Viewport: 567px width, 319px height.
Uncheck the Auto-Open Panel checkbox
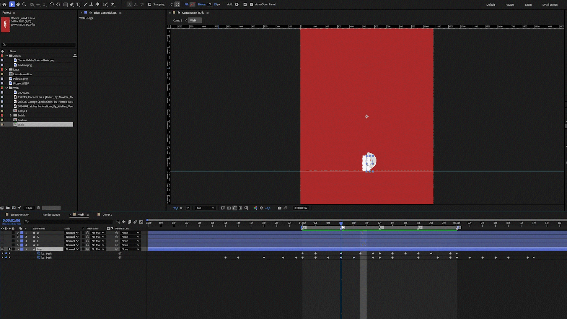(x=252, y=4)
